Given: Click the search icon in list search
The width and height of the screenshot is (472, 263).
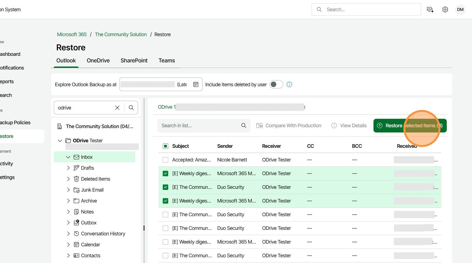Looking at the screenshot, I should (x=243, y=125).
